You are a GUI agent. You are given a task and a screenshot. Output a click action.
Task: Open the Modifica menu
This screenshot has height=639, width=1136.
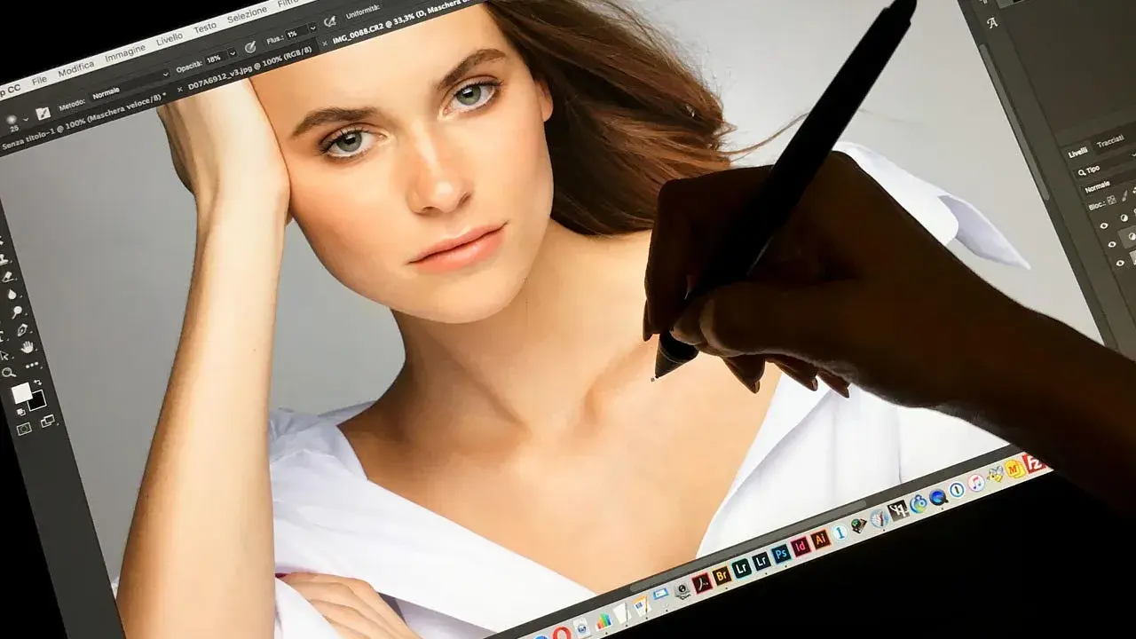point(76,69)
